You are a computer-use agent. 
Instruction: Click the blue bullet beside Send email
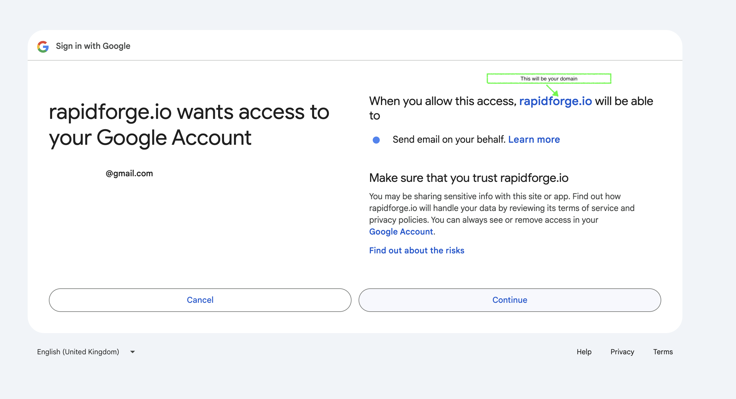[376, 140]
